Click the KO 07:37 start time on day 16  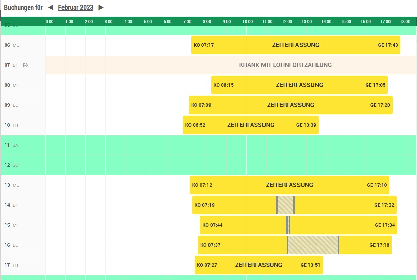(x=211, y=245)
